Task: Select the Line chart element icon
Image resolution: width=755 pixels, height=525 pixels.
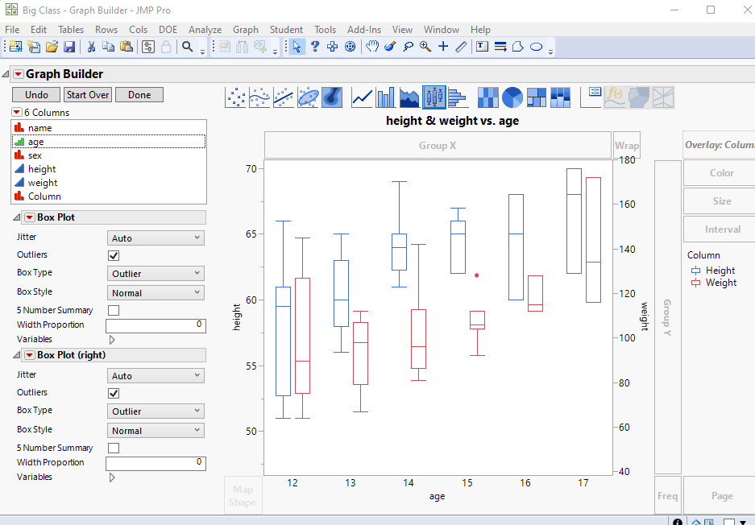Action: [362, 97]
